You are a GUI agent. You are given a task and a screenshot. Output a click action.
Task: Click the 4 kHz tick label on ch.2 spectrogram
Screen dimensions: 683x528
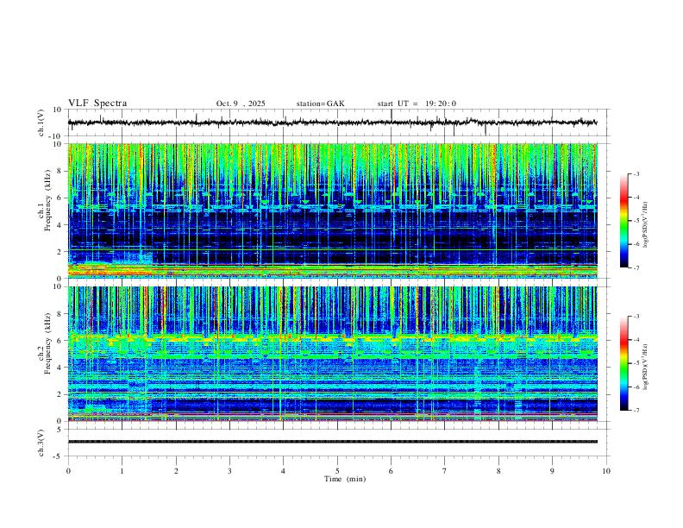pyautogui.click(x=60, y=368)
